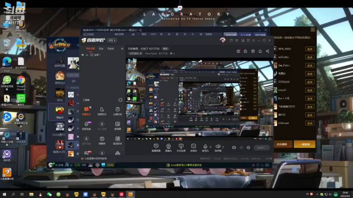353x198 pixels.
Task: Open WeChat from the taskbar
Action: 49,194
